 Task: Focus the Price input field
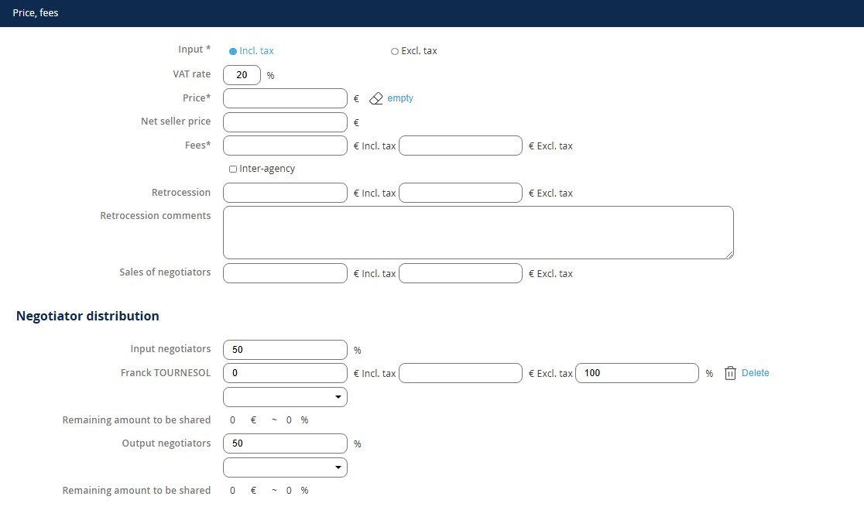[285, 98]
